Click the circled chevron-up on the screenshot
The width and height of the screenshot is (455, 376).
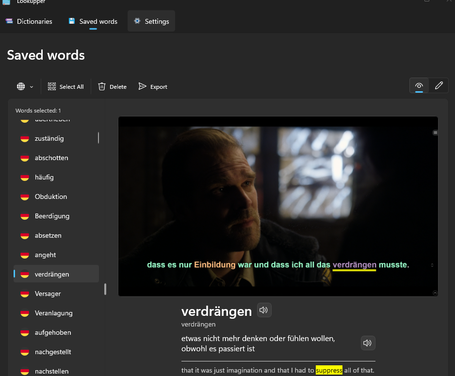coord(435,293)
